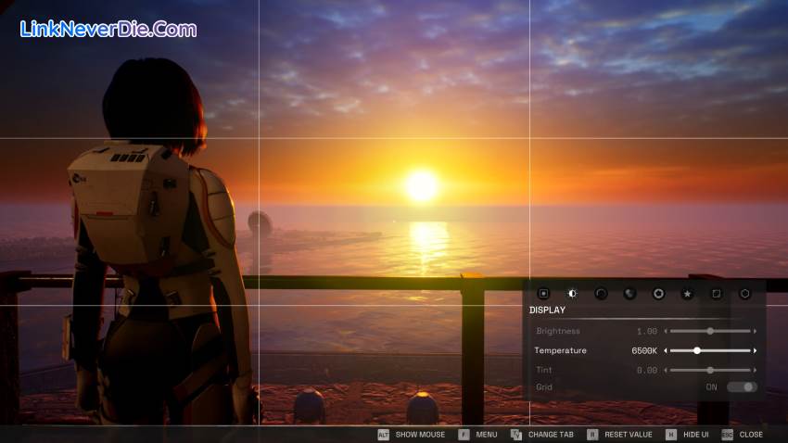Open the fourth dark sphere tab icon
Image resolution: width=788 pixels, height=443 pixels.
[629, 294]
